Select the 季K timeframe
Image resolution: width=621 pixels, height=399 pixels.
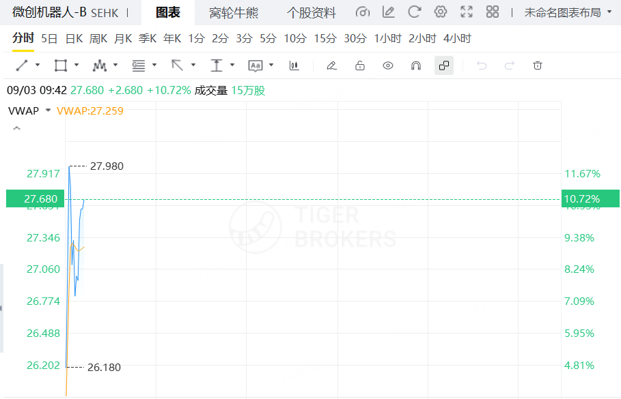148,38
